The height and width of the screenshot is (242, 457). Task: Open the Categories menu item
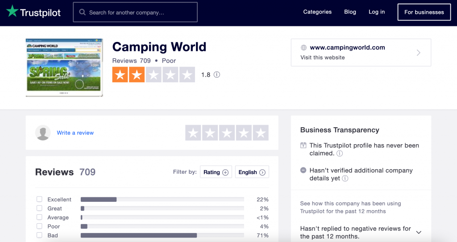coord(317,12)
